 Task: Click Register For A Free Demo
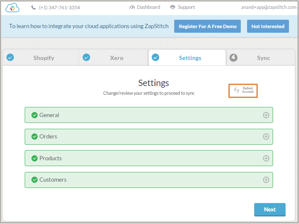pos(207,26)
